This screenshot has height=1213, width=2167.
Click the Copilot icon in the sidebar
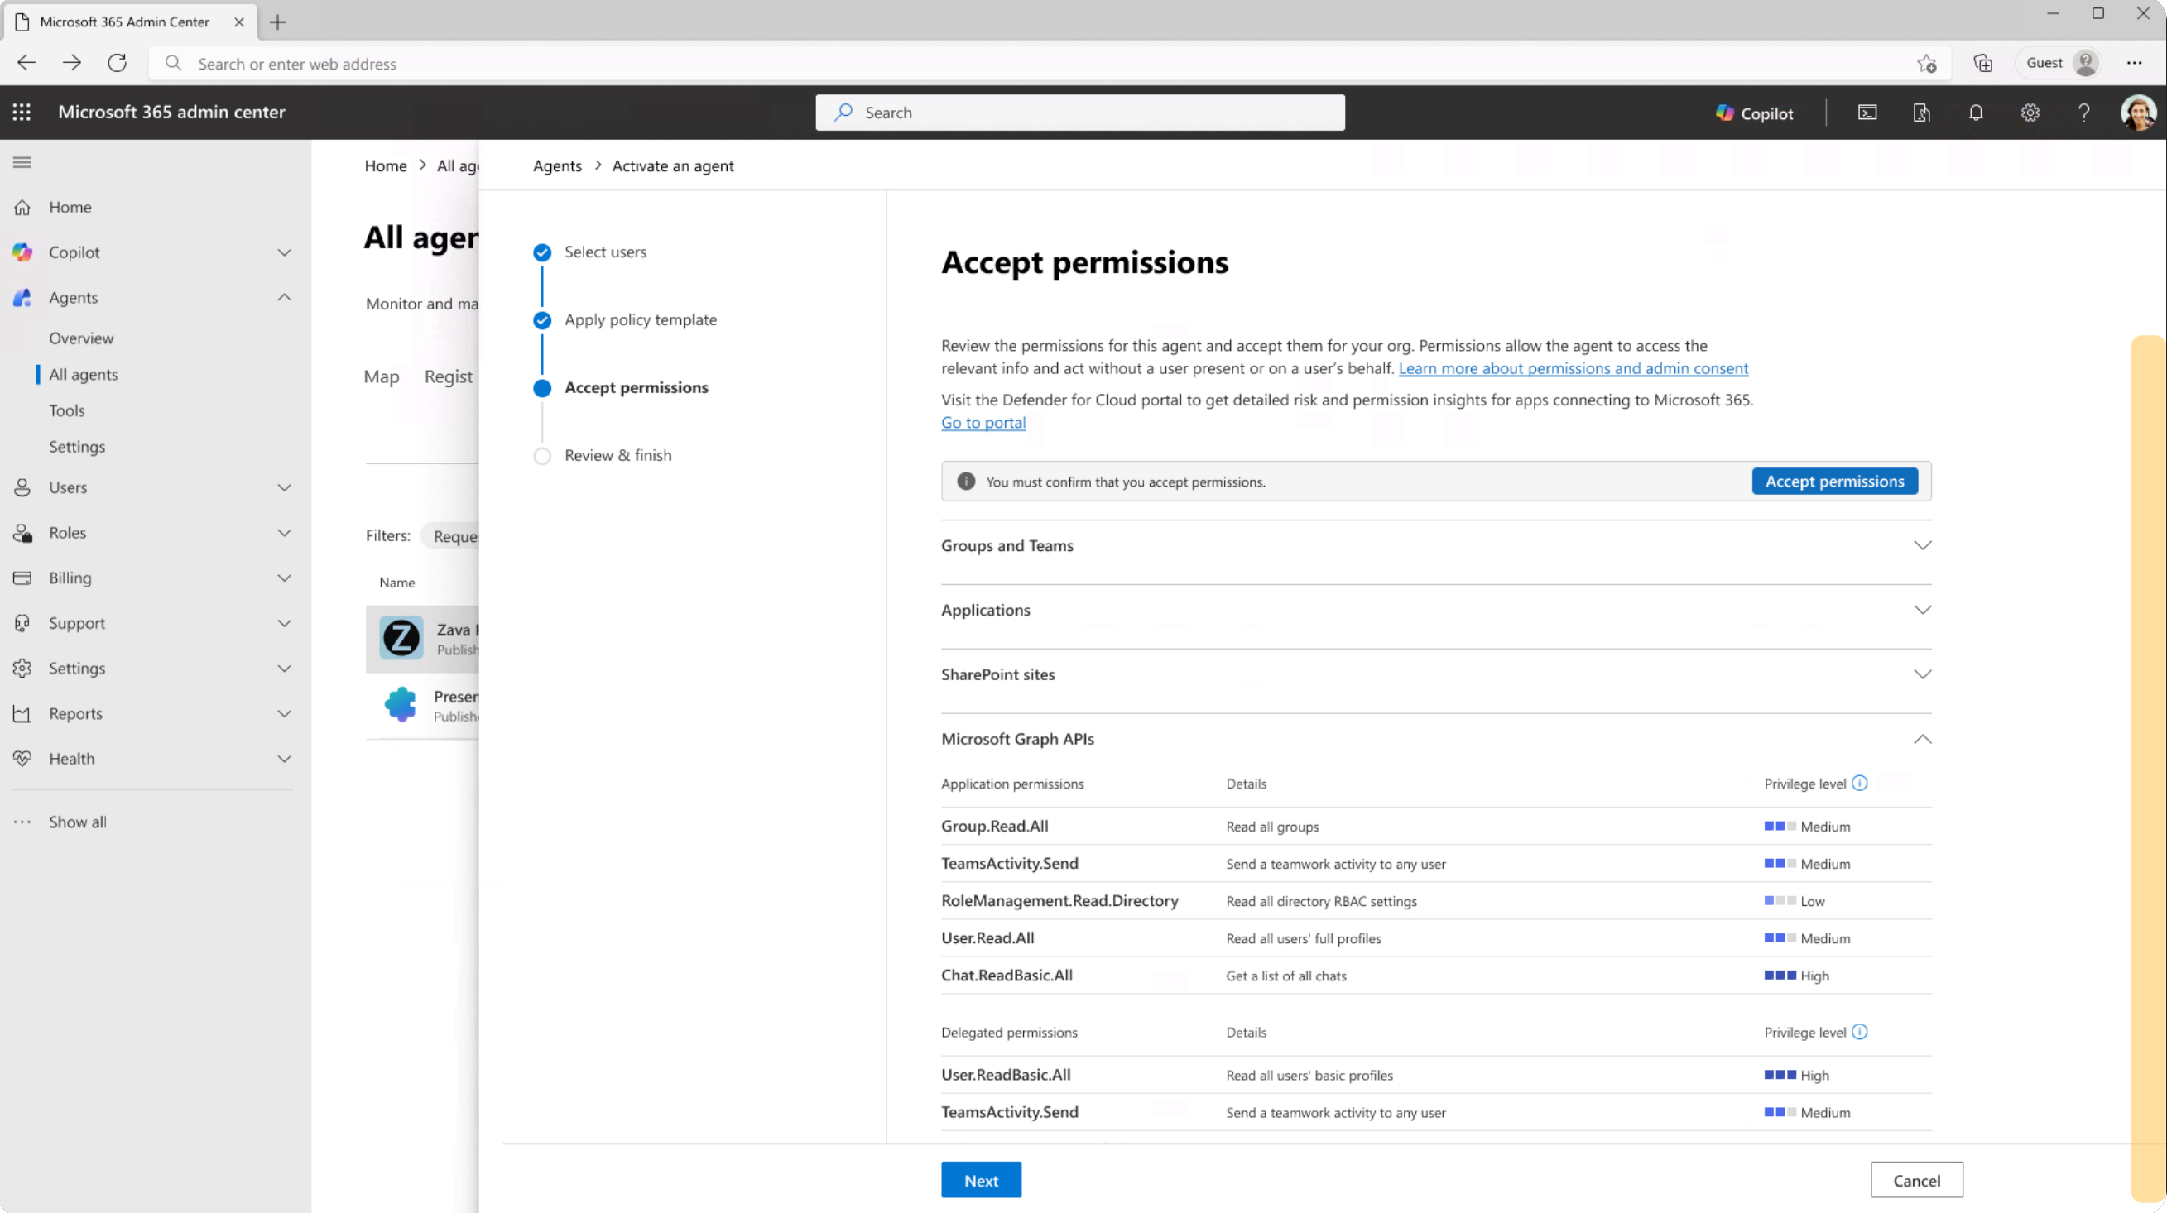(22, 252)
